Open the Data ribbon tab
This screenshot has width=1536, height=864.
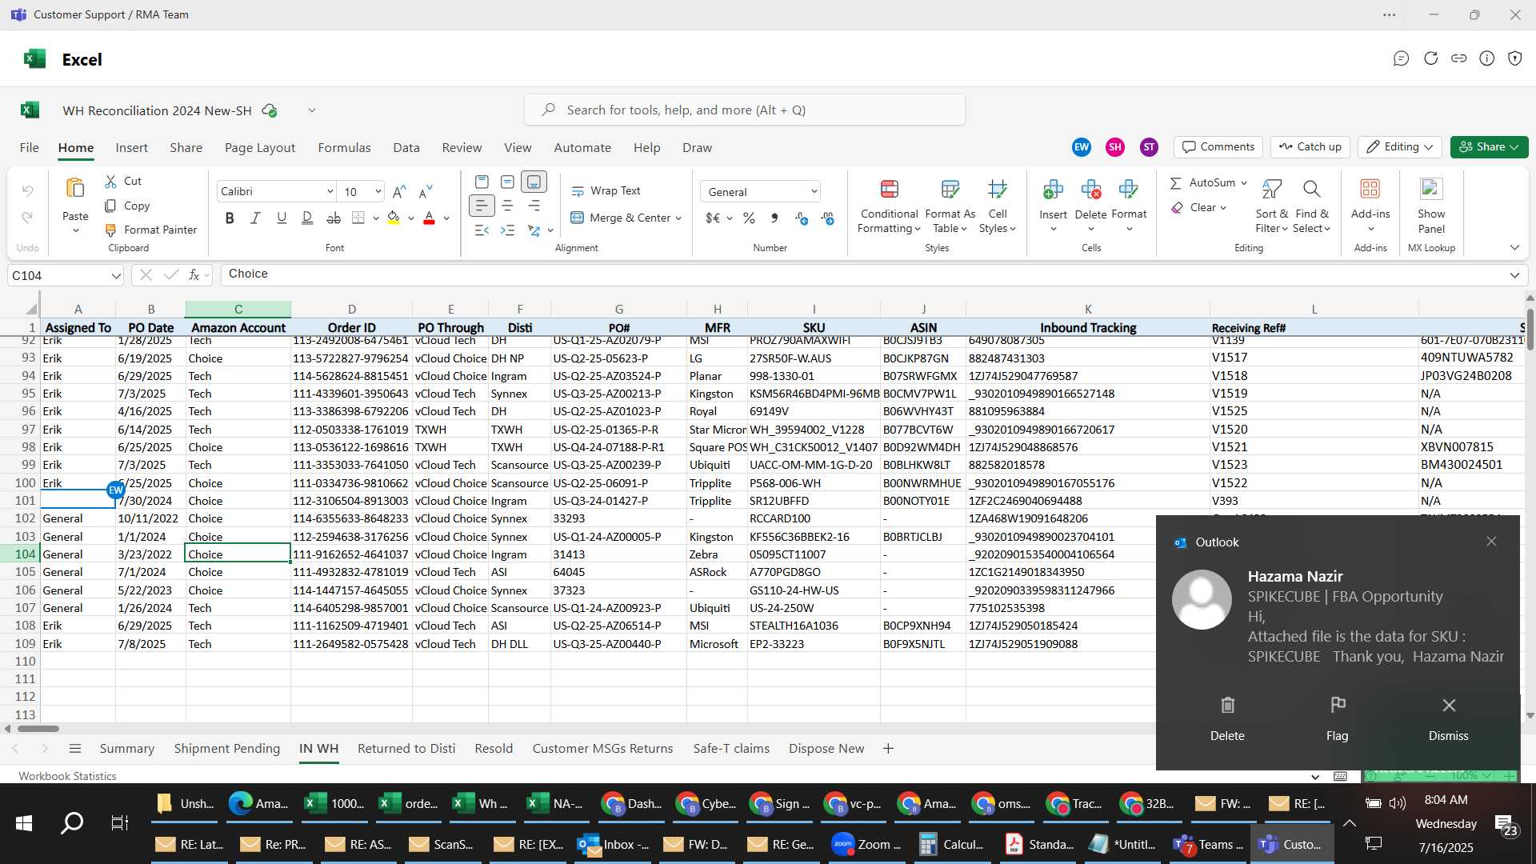point(406,148)
